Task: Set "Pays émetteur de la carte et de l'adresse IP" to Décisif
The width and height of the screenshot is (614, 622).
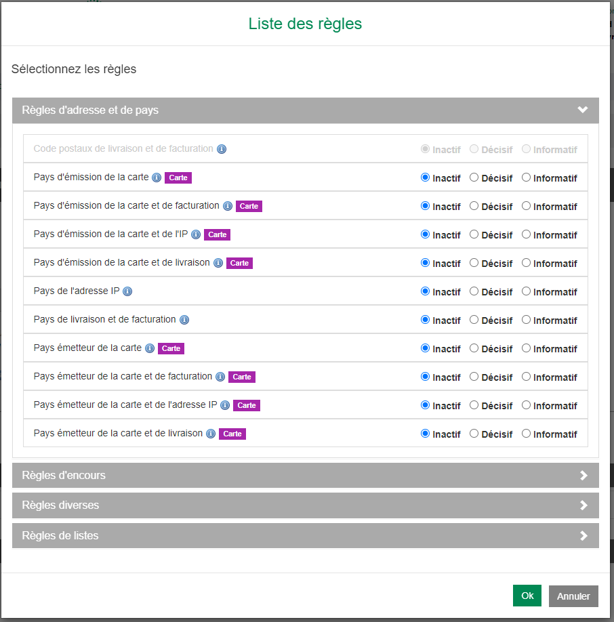Action: [x=473, y=405]
